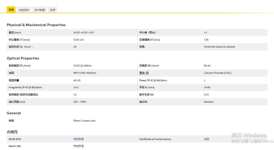Select the Plano-Convex Lens type value
The width and height of the screenshot is (274, 150).
click(x=84, y=121)
